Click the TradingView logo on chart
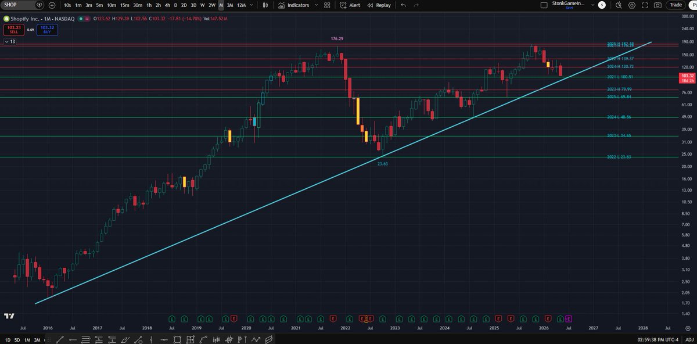The height and width of the screenshot is (344, 697). 9,316
